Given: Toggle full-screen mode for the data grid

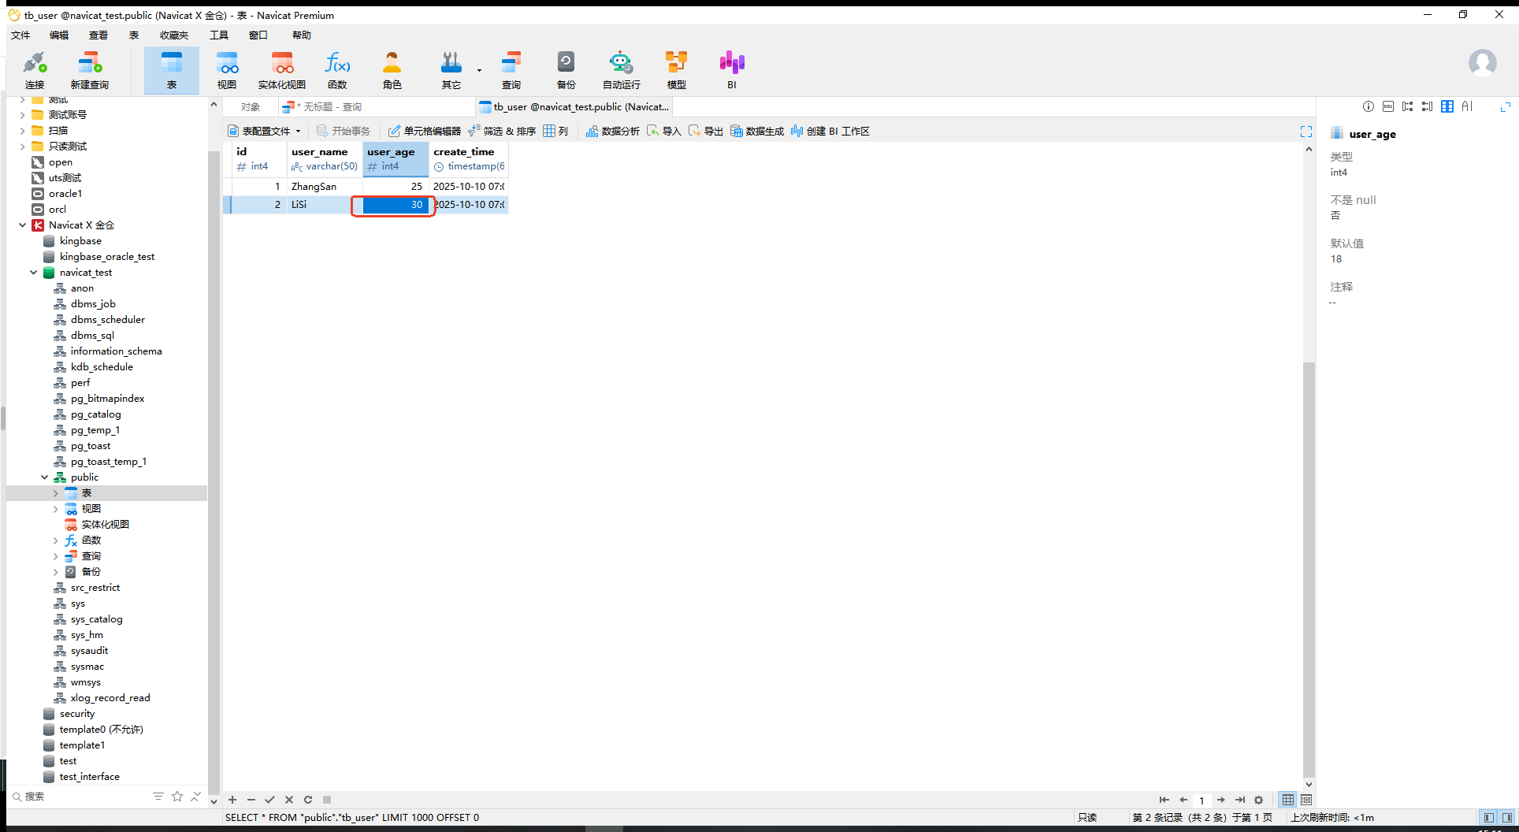Looking at the screenshot, I should click(1306, 132).
